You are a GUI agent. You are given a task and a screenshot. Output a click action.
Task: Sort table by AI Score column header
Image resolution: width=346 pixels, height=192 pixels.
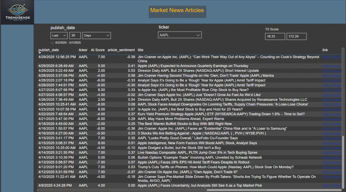coord(98,50)
